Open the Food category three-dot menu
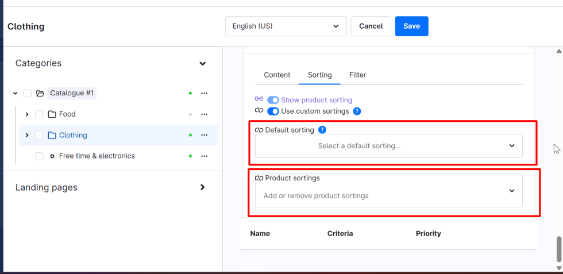 (204, 114)
